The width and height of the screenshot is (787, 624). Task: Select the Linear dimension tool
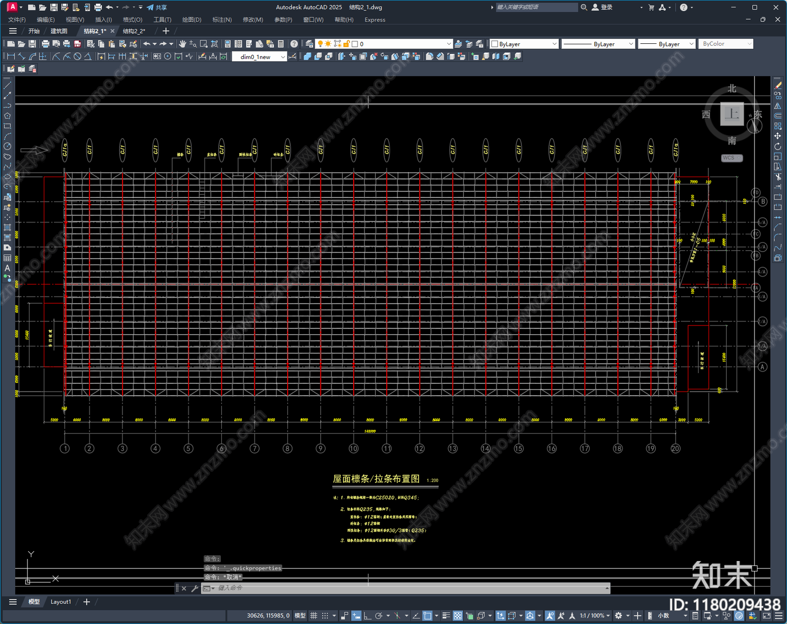point(11,57)
